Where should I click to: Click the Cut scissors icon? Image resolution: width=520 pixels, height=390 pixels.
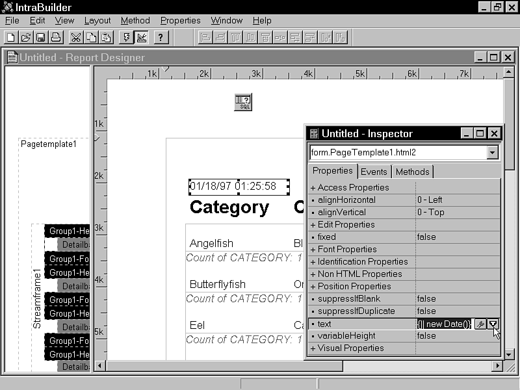point(76,37)
